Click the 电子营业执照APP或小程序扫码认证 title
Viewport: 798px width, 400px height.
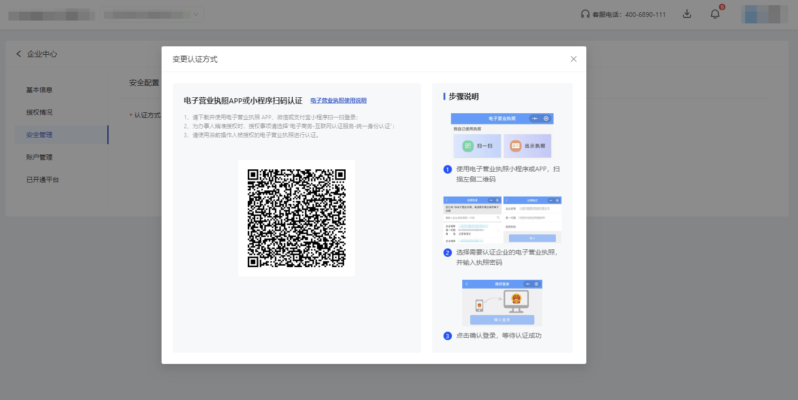(x=243, y=101)
